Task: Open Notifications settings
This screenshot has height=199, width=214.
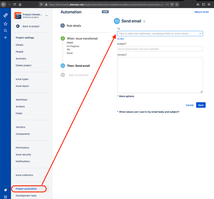Action: (x=23, y=161)
